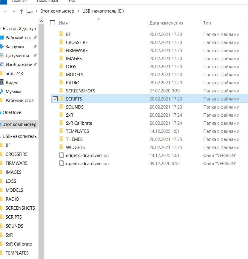Click the THEMES folder icon in file list
The height and width of the screenshot is (259, 248).
(61, 139)
